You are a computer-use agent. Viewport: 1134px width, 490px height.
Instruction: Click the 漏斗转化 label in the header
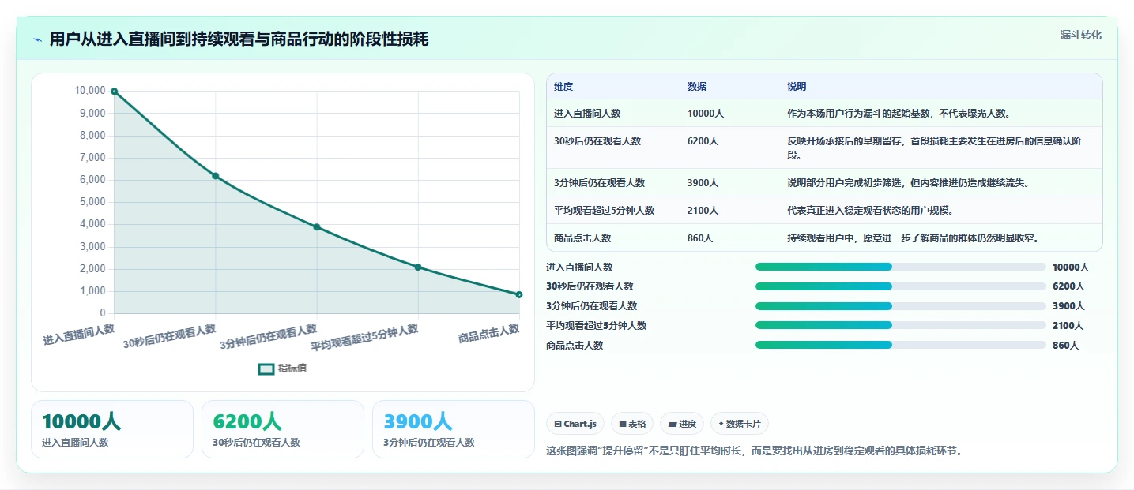tap(1080, 36)
